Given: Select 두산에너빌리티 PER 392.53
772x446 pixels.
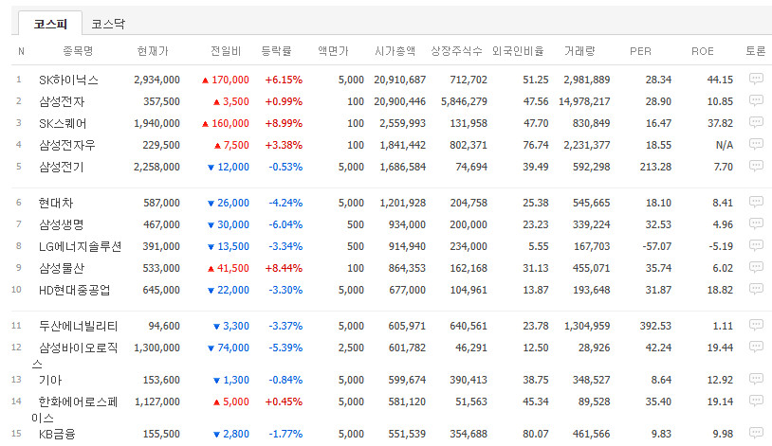Looking at the screenshot, I should tap(655, 326).
